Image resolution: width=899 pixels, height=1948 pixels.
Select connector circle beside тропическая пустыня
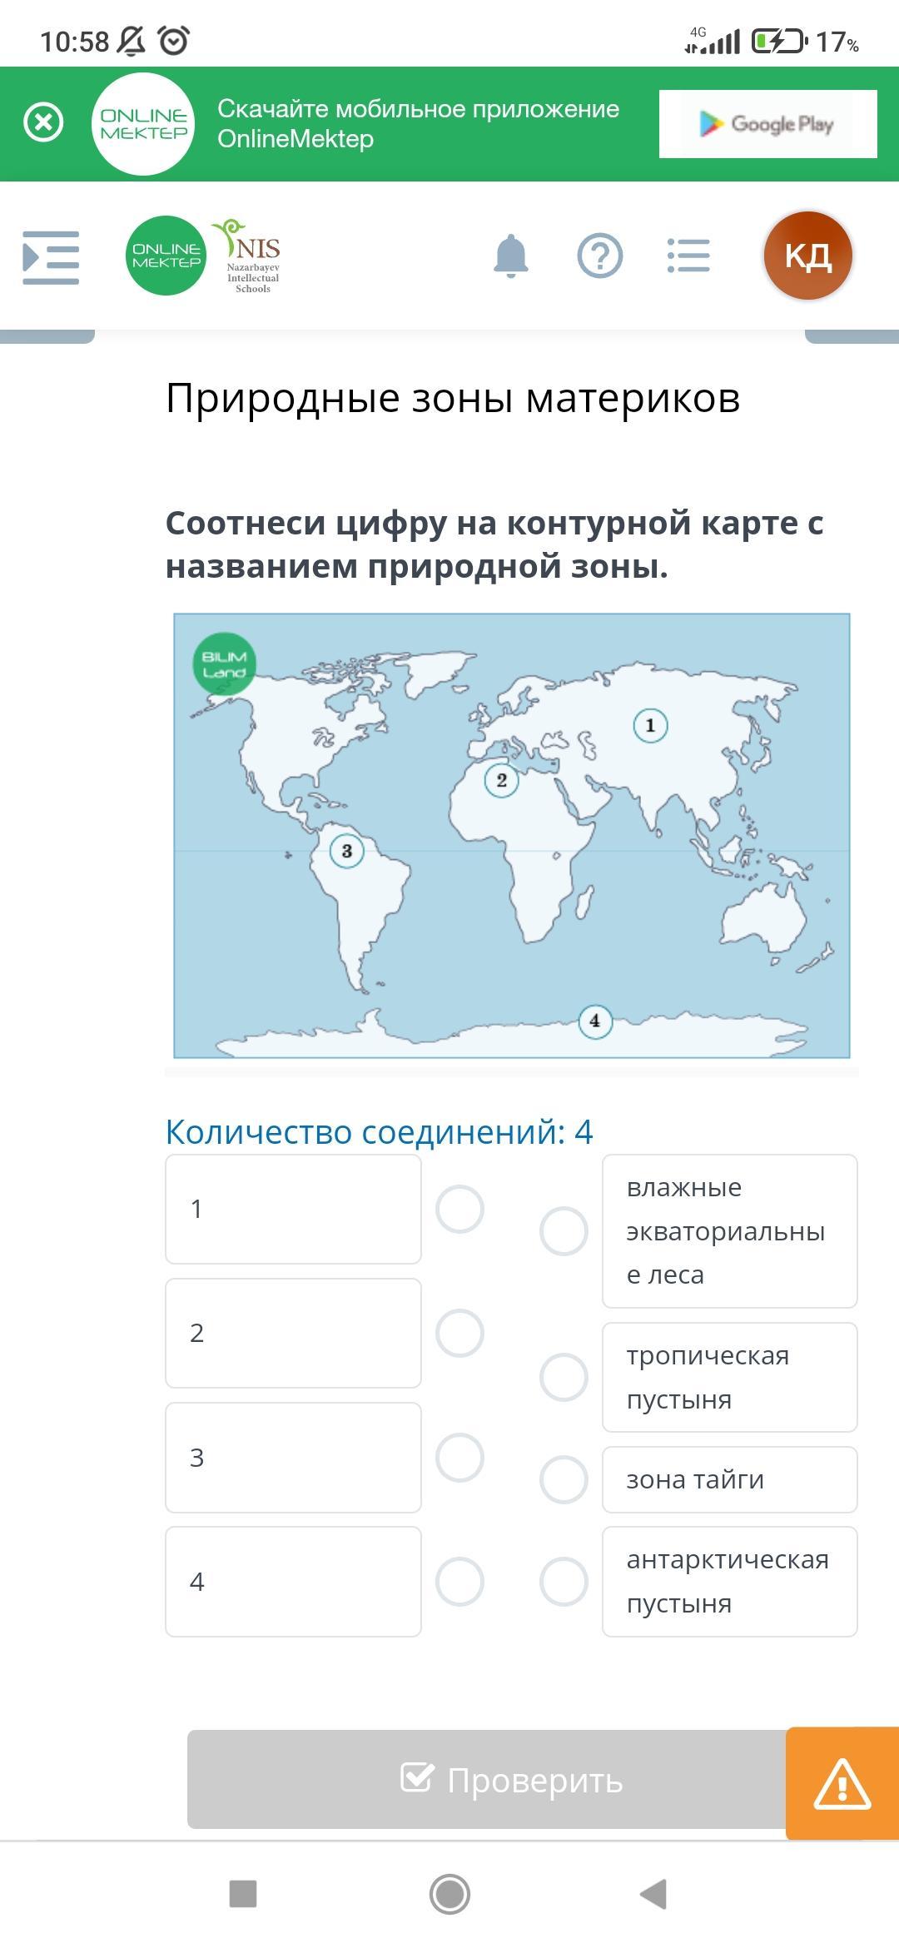[564, 1377]
